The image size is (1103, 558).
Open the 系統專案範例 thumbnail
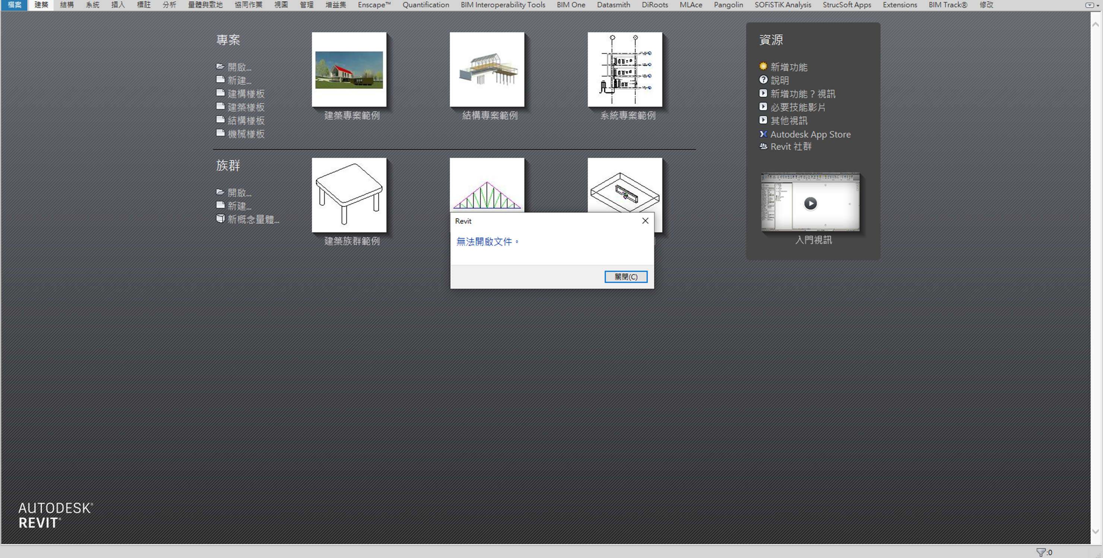click(x=625, y=69)
